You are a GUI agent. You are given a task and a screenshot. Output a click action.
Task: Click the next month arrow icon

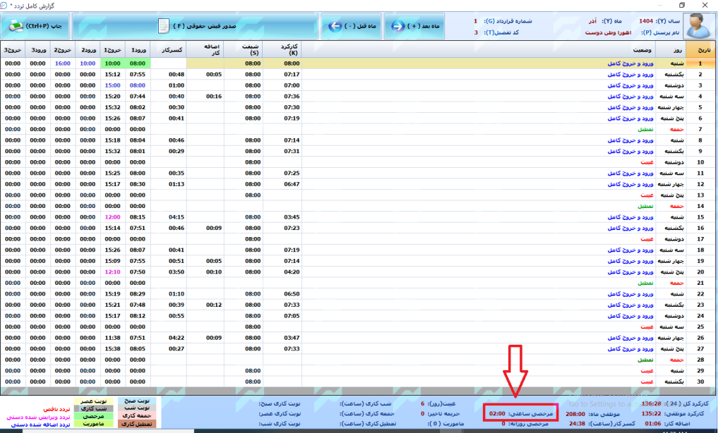pyautogui.click(x=398, y=26)
